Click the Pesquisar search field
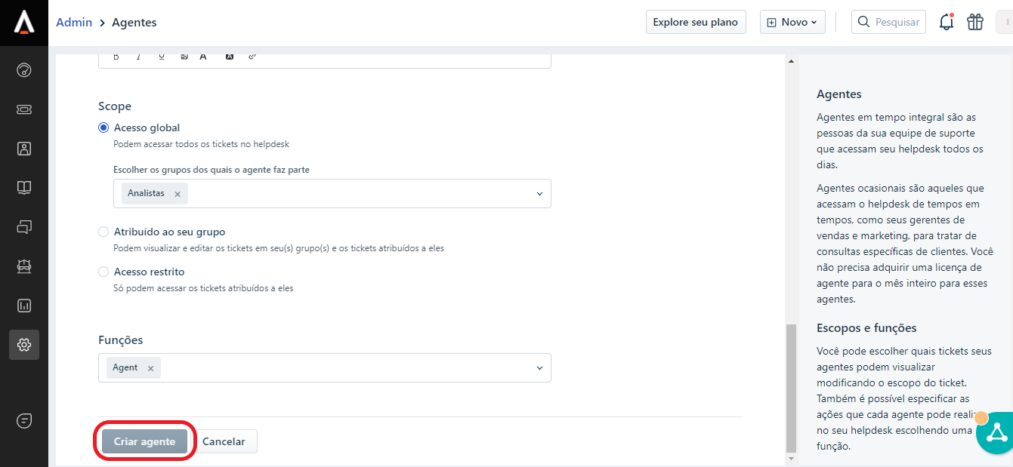Screen dimensions: 1013x467 click(x=888, y=23)
